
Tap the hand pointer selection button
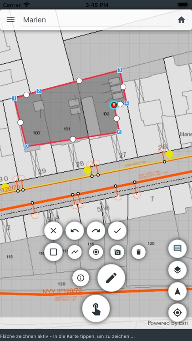(x=96, y=308)
